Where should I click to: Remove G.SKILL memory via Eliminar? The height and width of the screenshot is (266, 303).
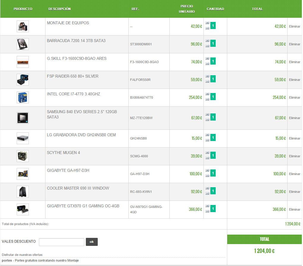pyautogui.click(x=294, y=62)
